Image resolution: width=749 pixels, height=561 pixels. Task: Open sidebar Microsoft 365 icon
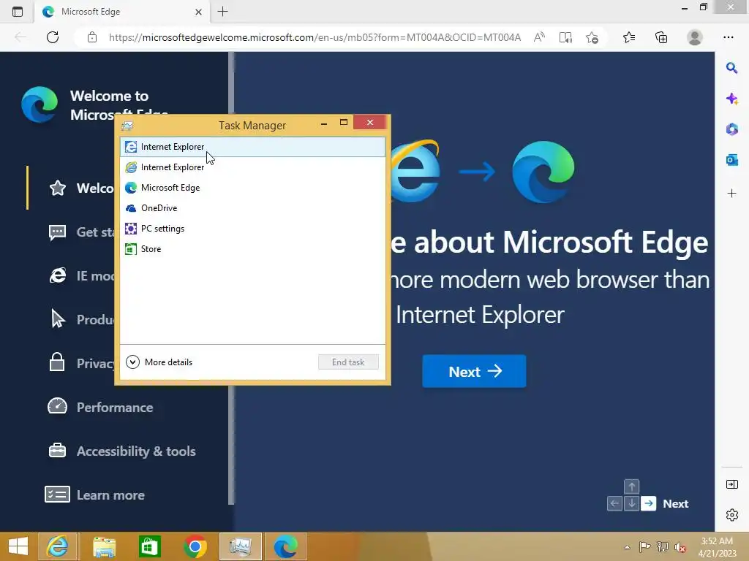[731, 129]
